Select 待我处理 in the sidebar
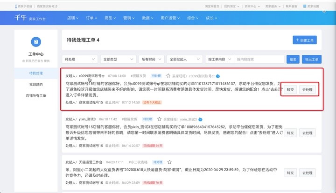The width and height of the screenshot is (336, 193). pyautogui.click(x=36, y=73)
